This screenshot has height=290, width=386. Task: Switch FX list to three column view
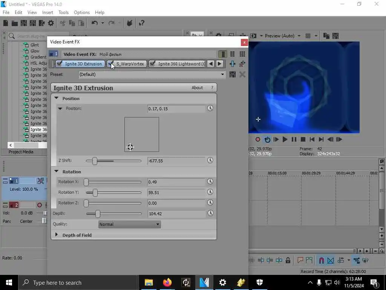point(242,54)
